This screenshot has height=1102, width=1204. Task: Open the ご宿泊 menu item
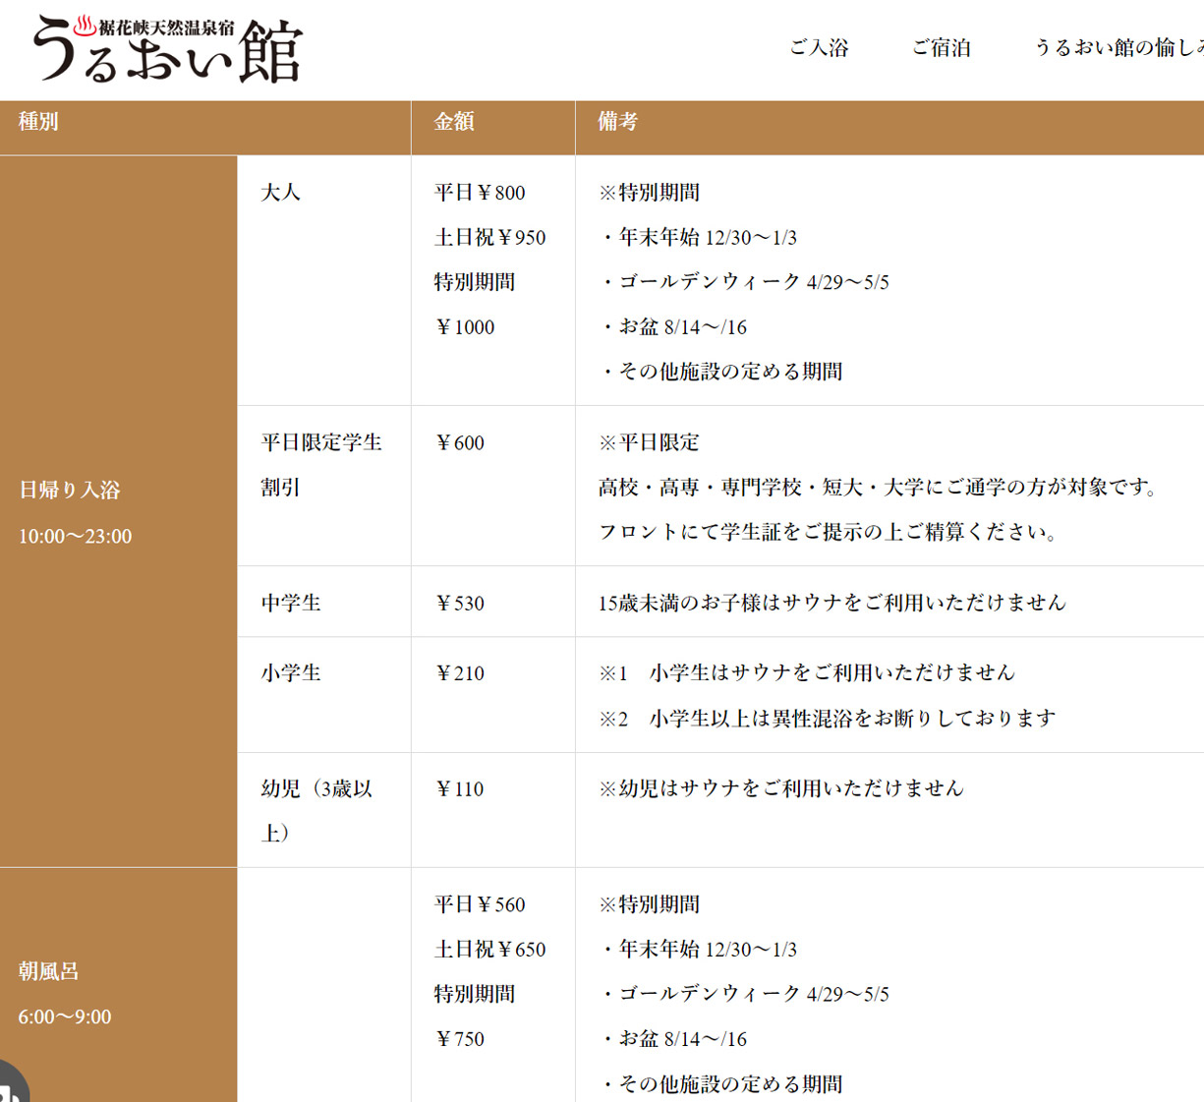pyautogui.click(x=941, y=47)
